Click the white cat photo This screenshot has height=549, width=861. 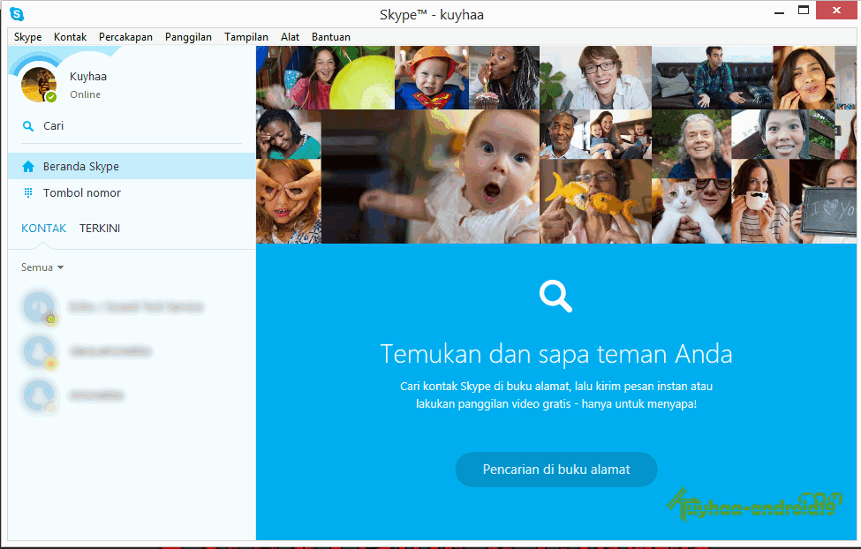click(x=691, y=210)
